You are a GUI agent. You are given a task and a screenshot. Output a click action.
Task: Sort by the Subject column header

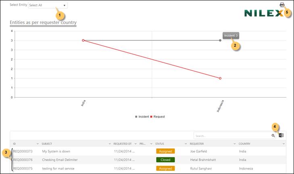[x=47, y=144]
